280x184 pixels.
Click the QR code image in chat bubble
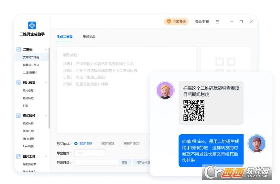[x=194, y=110]
